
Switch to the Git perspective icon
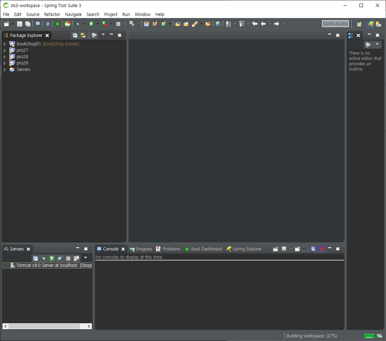click(378, 24)
